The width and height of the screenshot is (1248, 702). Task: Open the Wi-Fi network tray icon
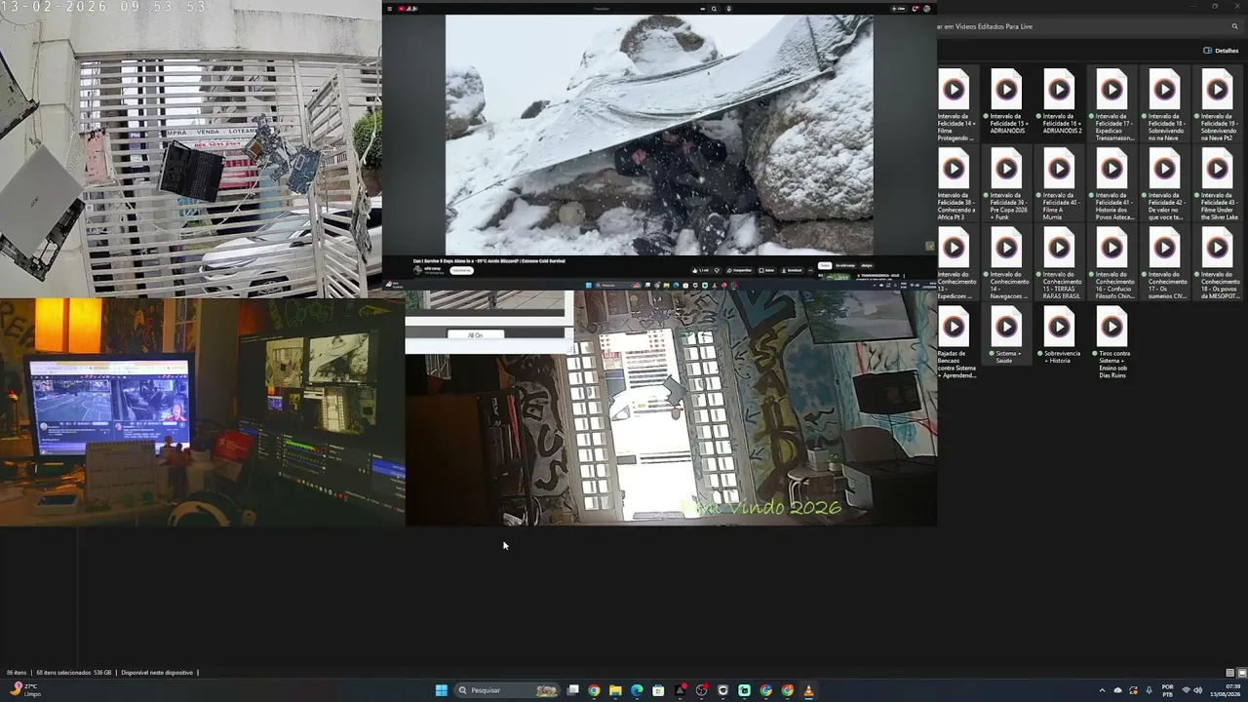pos(1186,690)
